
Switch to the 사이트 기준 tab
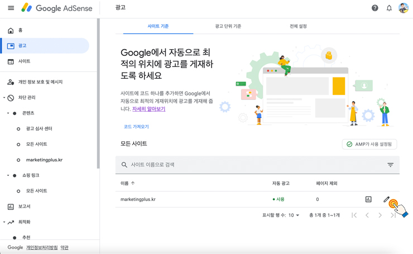coord(158,26)
